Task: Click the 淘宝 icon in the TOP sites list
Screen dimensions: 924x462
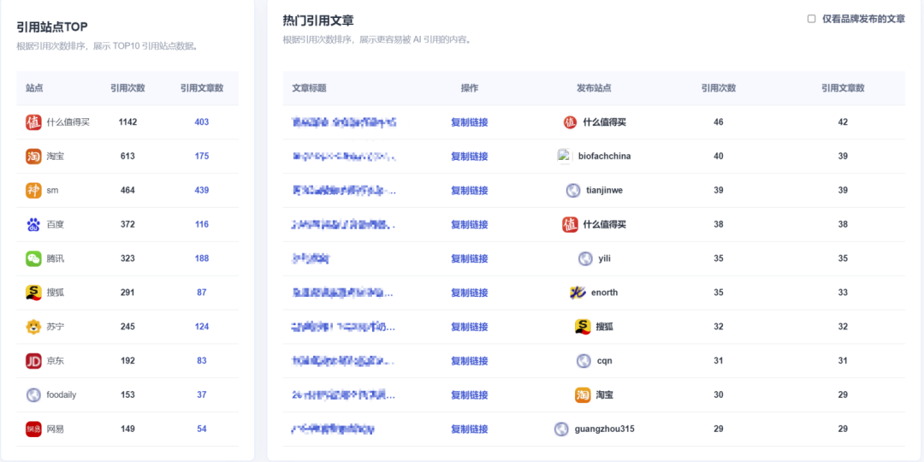Action: [x=33, y=157]
